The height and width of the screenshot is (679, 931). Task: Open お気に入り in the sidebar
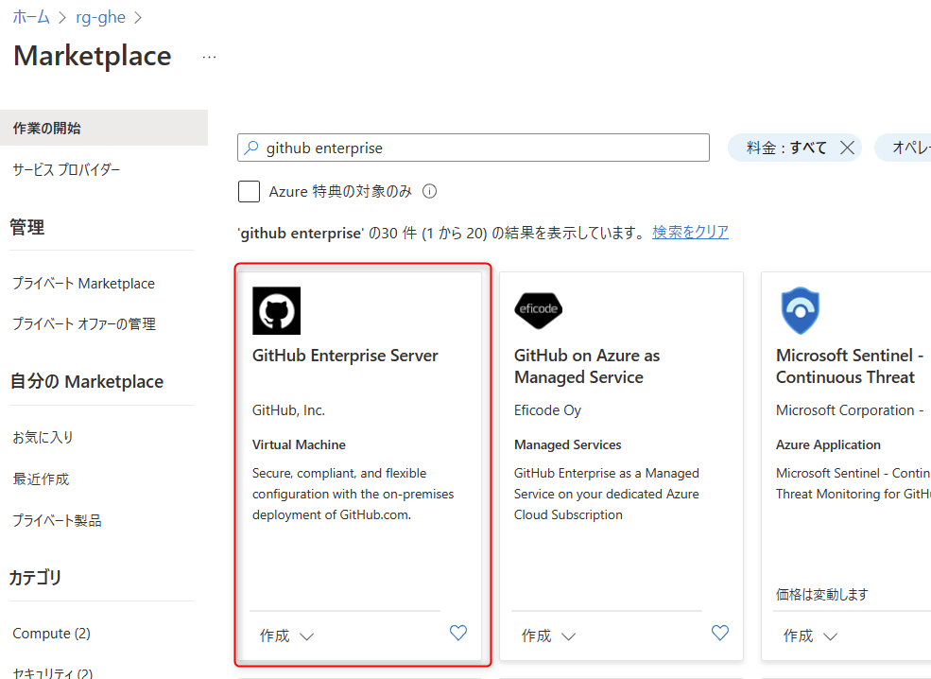click(43, 437)
